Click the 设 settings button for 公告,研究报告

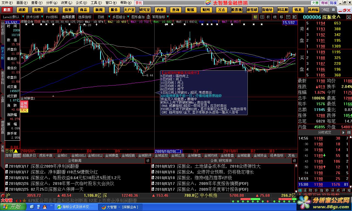point(294,161)
